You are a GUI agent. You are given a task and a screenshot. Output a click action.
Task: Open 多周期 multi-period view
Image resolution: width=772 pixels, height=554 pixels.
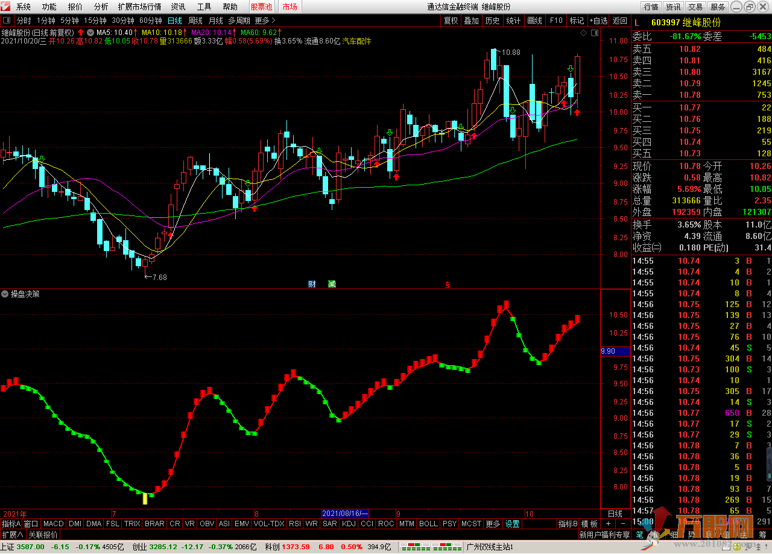(x=239, y=21)
